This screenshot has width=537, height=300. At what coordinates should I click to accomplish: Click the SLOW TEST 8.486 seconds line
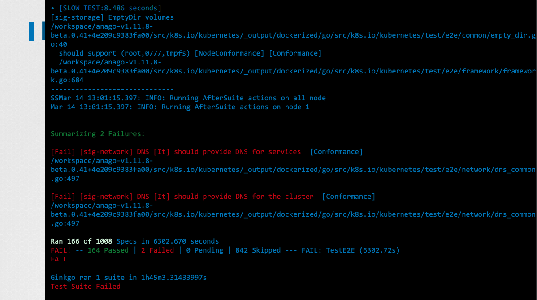tap(106, 8)
